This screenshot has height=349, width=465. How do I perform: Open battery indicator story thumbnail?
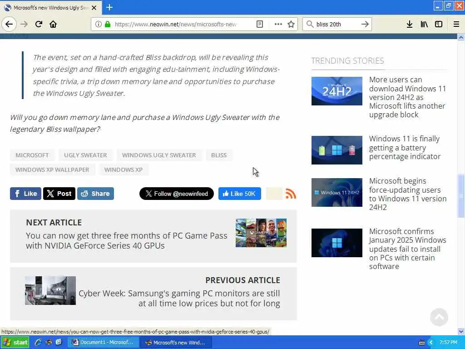click(336, 150)
